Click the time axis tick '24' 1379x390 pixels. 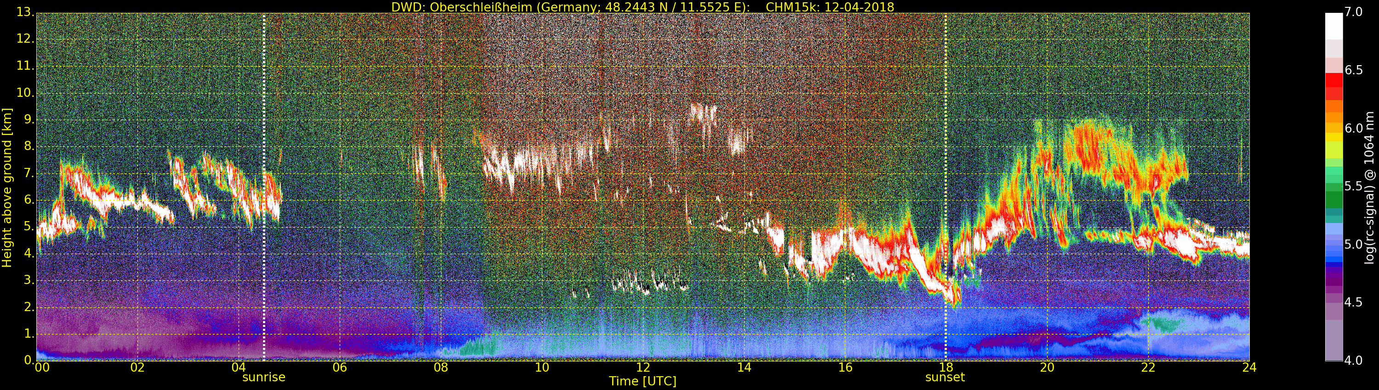pos(1249,368)
